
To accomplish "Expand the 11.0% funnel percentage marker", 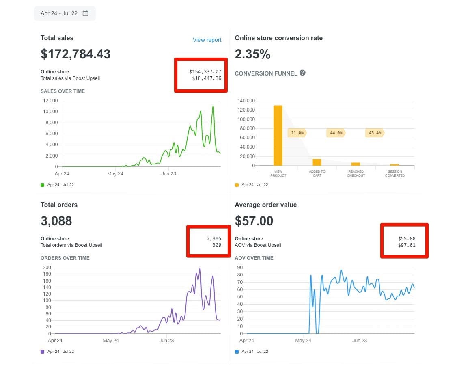I will click(297, 133).
